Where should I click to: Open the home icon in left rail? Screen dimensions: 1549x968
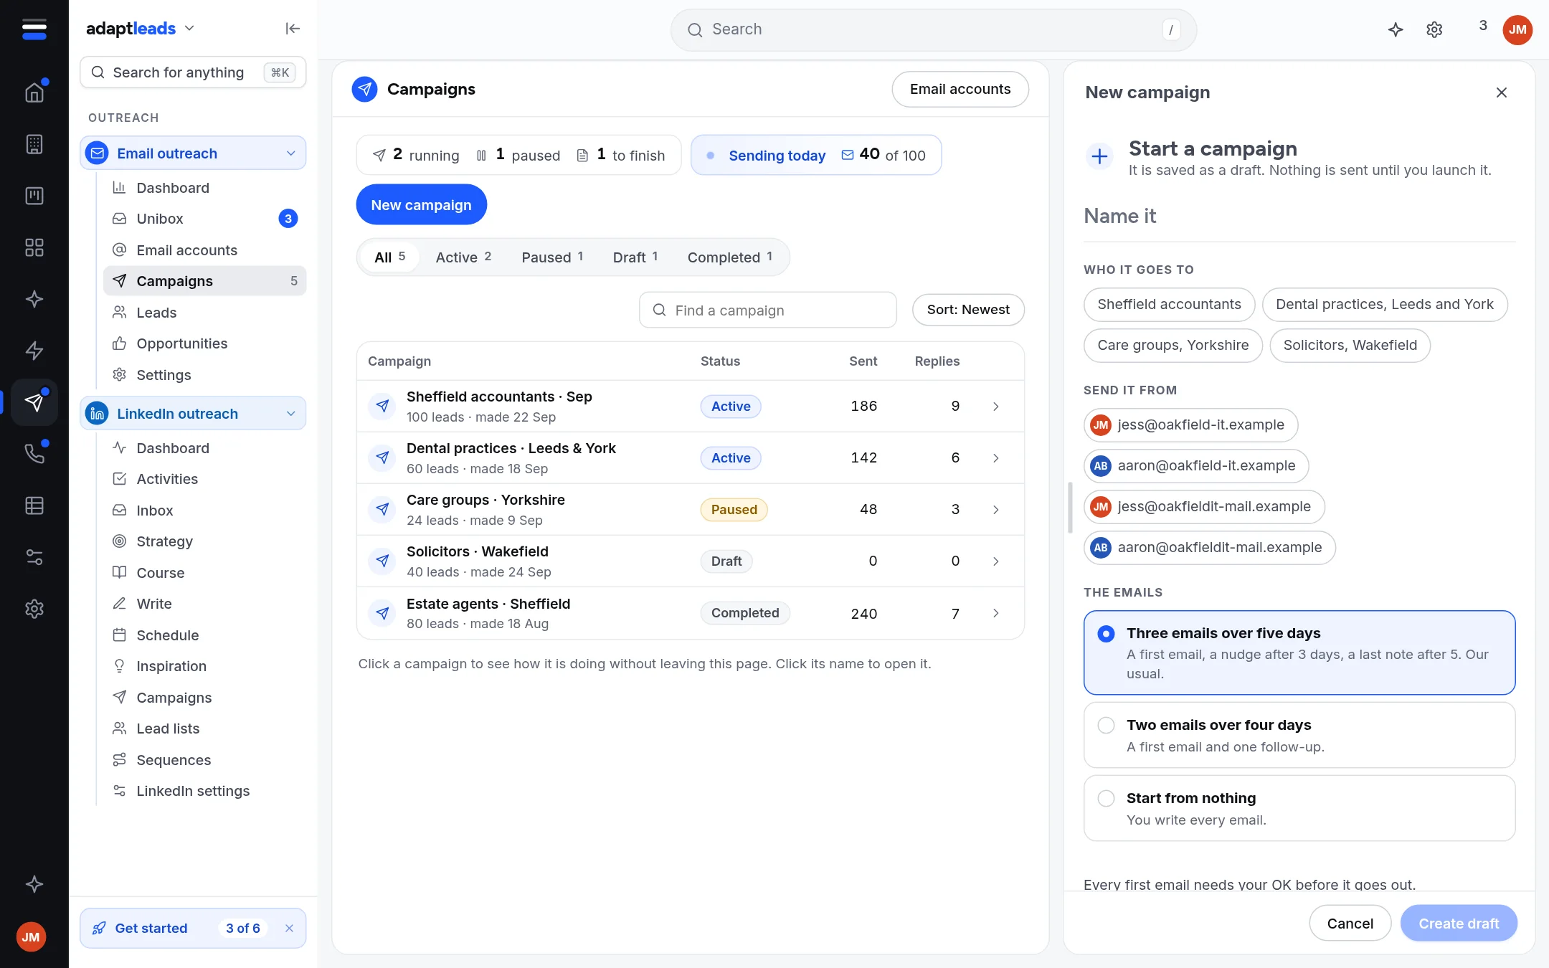(x=34, y=92)
